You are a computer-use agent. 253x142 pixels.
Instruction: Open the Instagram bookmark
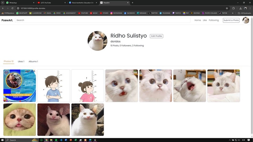pyautogui.click(x=116, y=13)
